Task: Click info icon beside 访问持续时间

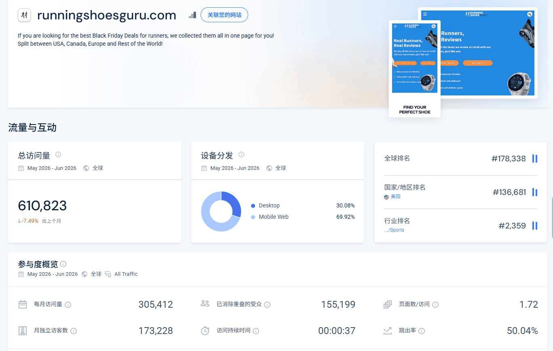Action: pyautogui.click(x=256, y=331)
